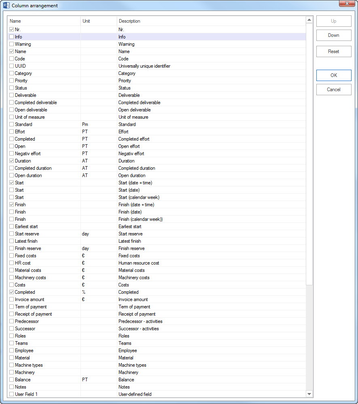Tick the Teams checkbox
This screenshot has width=358, height=404.
click(x=12, y=344)
